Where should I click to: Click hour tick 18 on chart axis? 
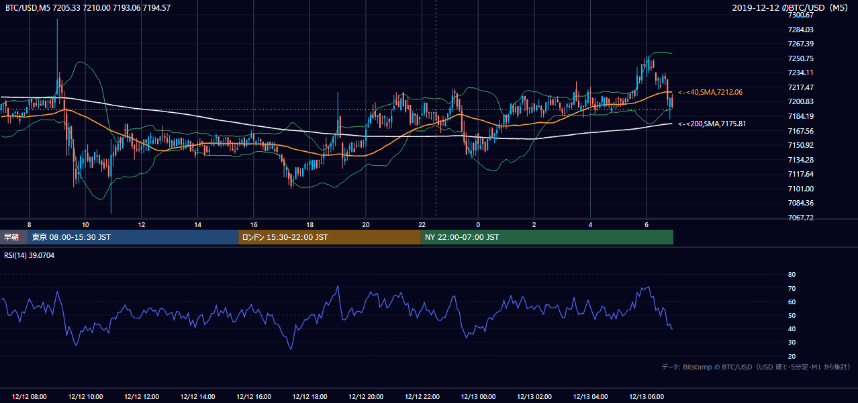309,224
